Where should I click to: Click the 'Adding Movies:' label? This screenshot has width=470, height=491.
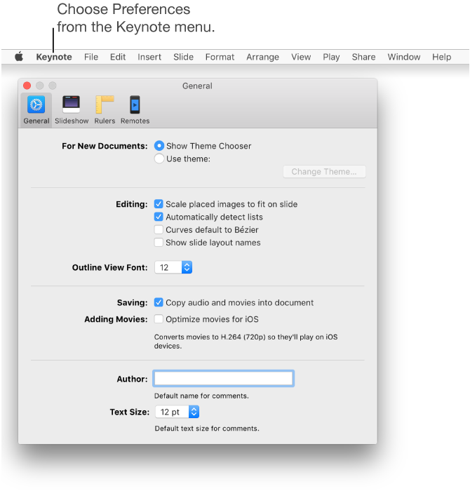(x=116, y=319)
